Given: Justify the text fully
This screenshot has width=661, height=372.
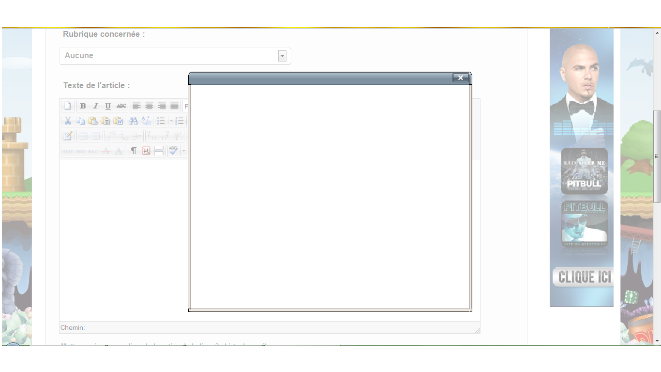Looking at the screenshot, I should (174, 106).
